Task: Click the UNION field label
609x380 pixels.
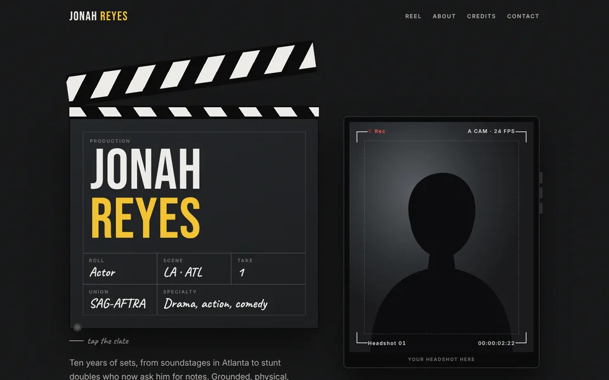Action: [x=99, y=292]
